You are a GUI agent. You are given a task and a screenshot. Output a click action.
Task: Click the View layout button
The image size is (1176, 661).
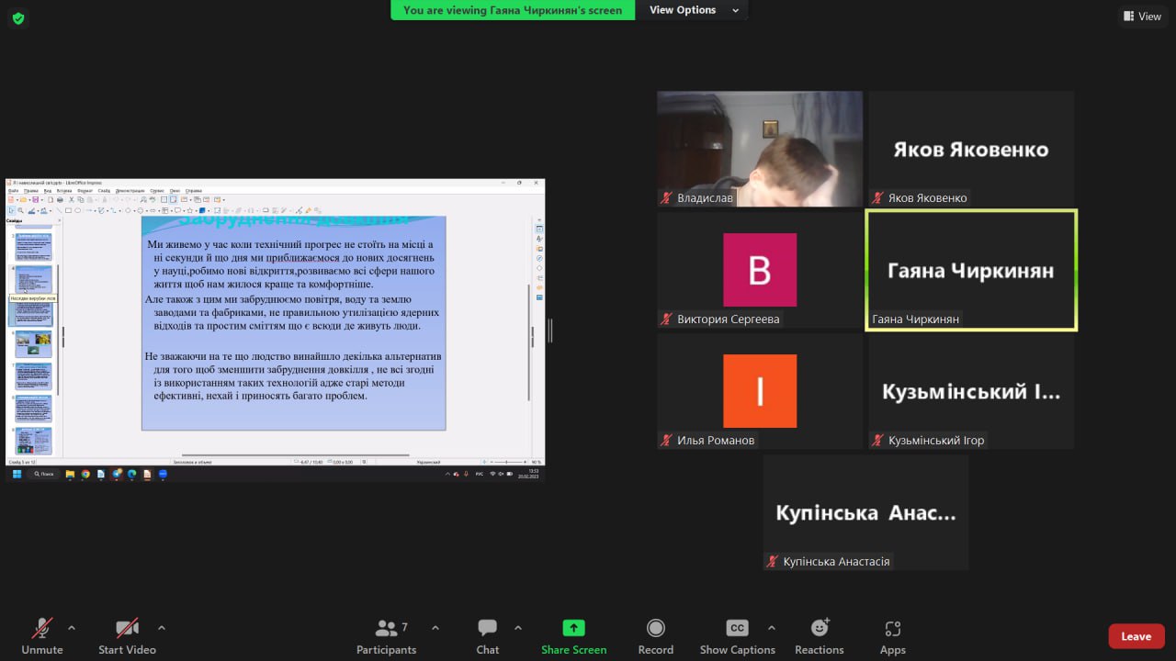pyautogui.click(x=1143, y=16)
